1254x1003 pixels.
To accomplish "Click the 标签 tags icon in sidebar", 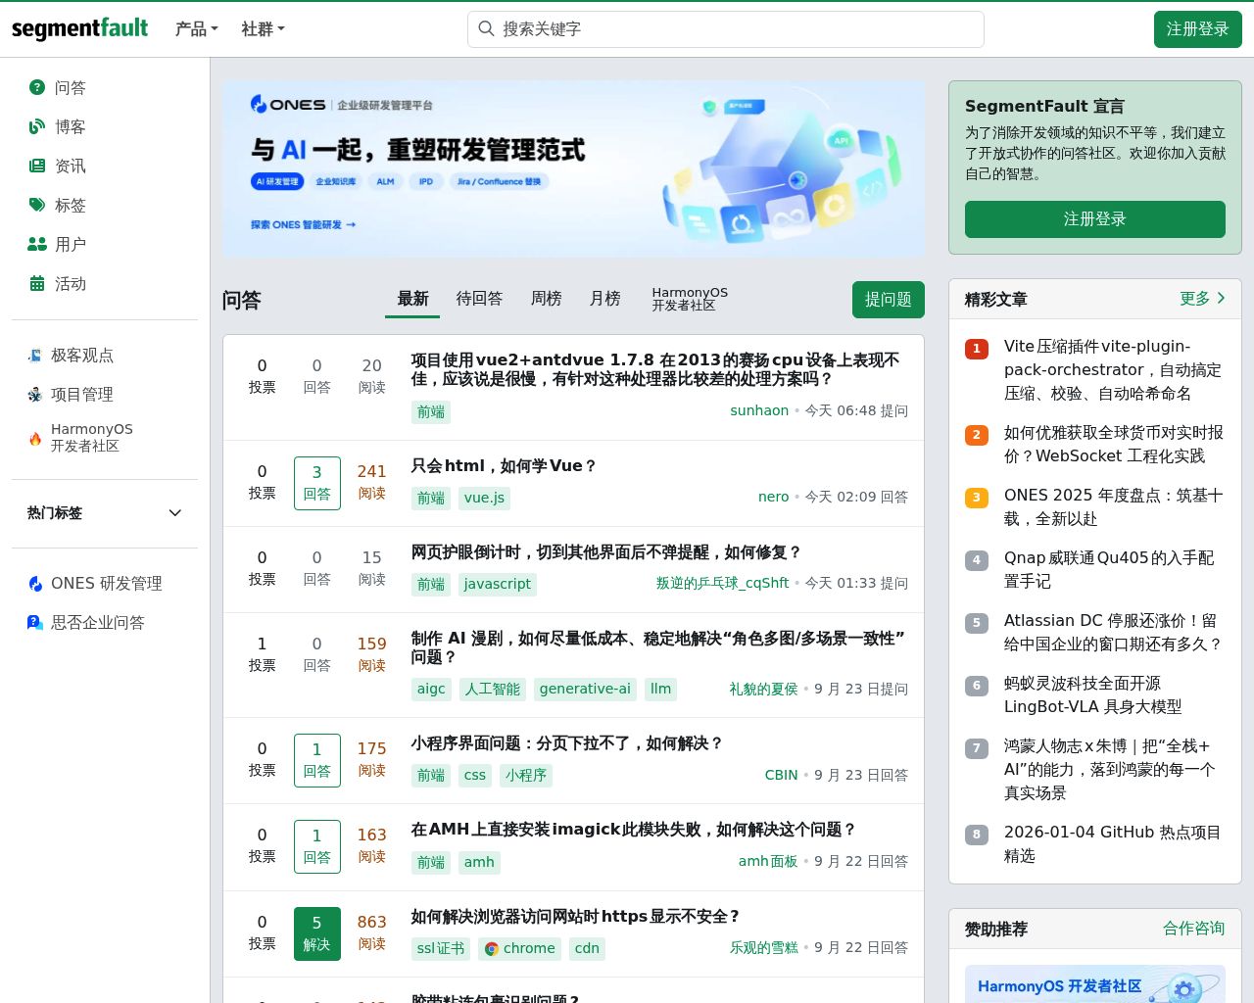I will 37,205.
